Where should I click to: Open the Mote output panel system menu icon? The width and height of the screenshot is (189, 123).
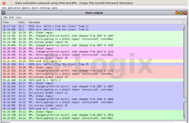click(3, 13)
